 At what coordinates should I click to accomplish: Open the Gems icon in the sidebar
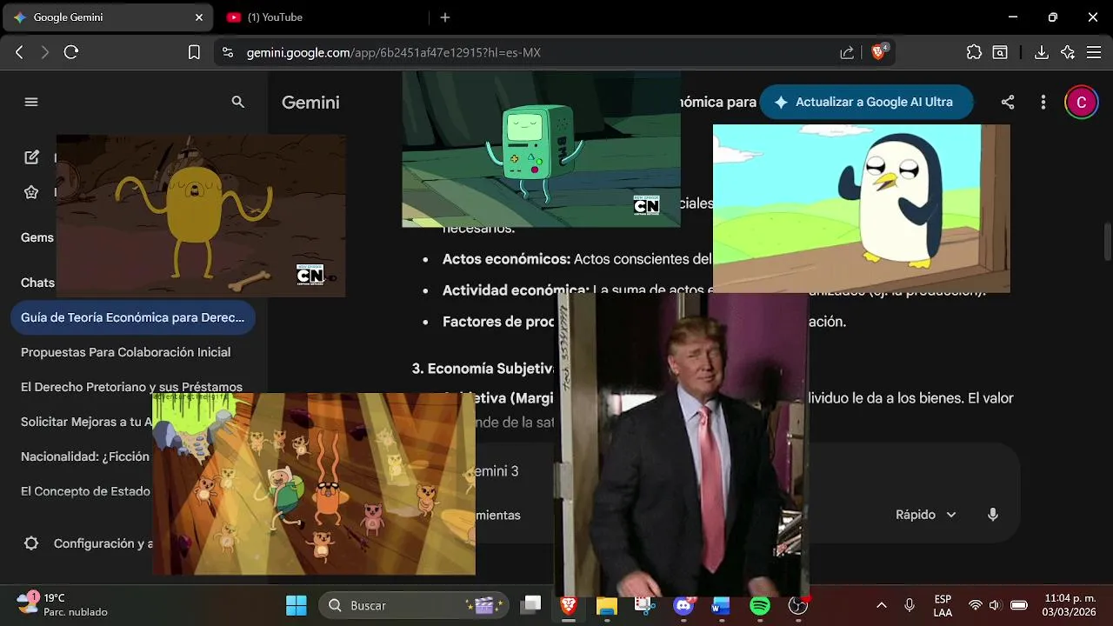(x=31, y=192)
